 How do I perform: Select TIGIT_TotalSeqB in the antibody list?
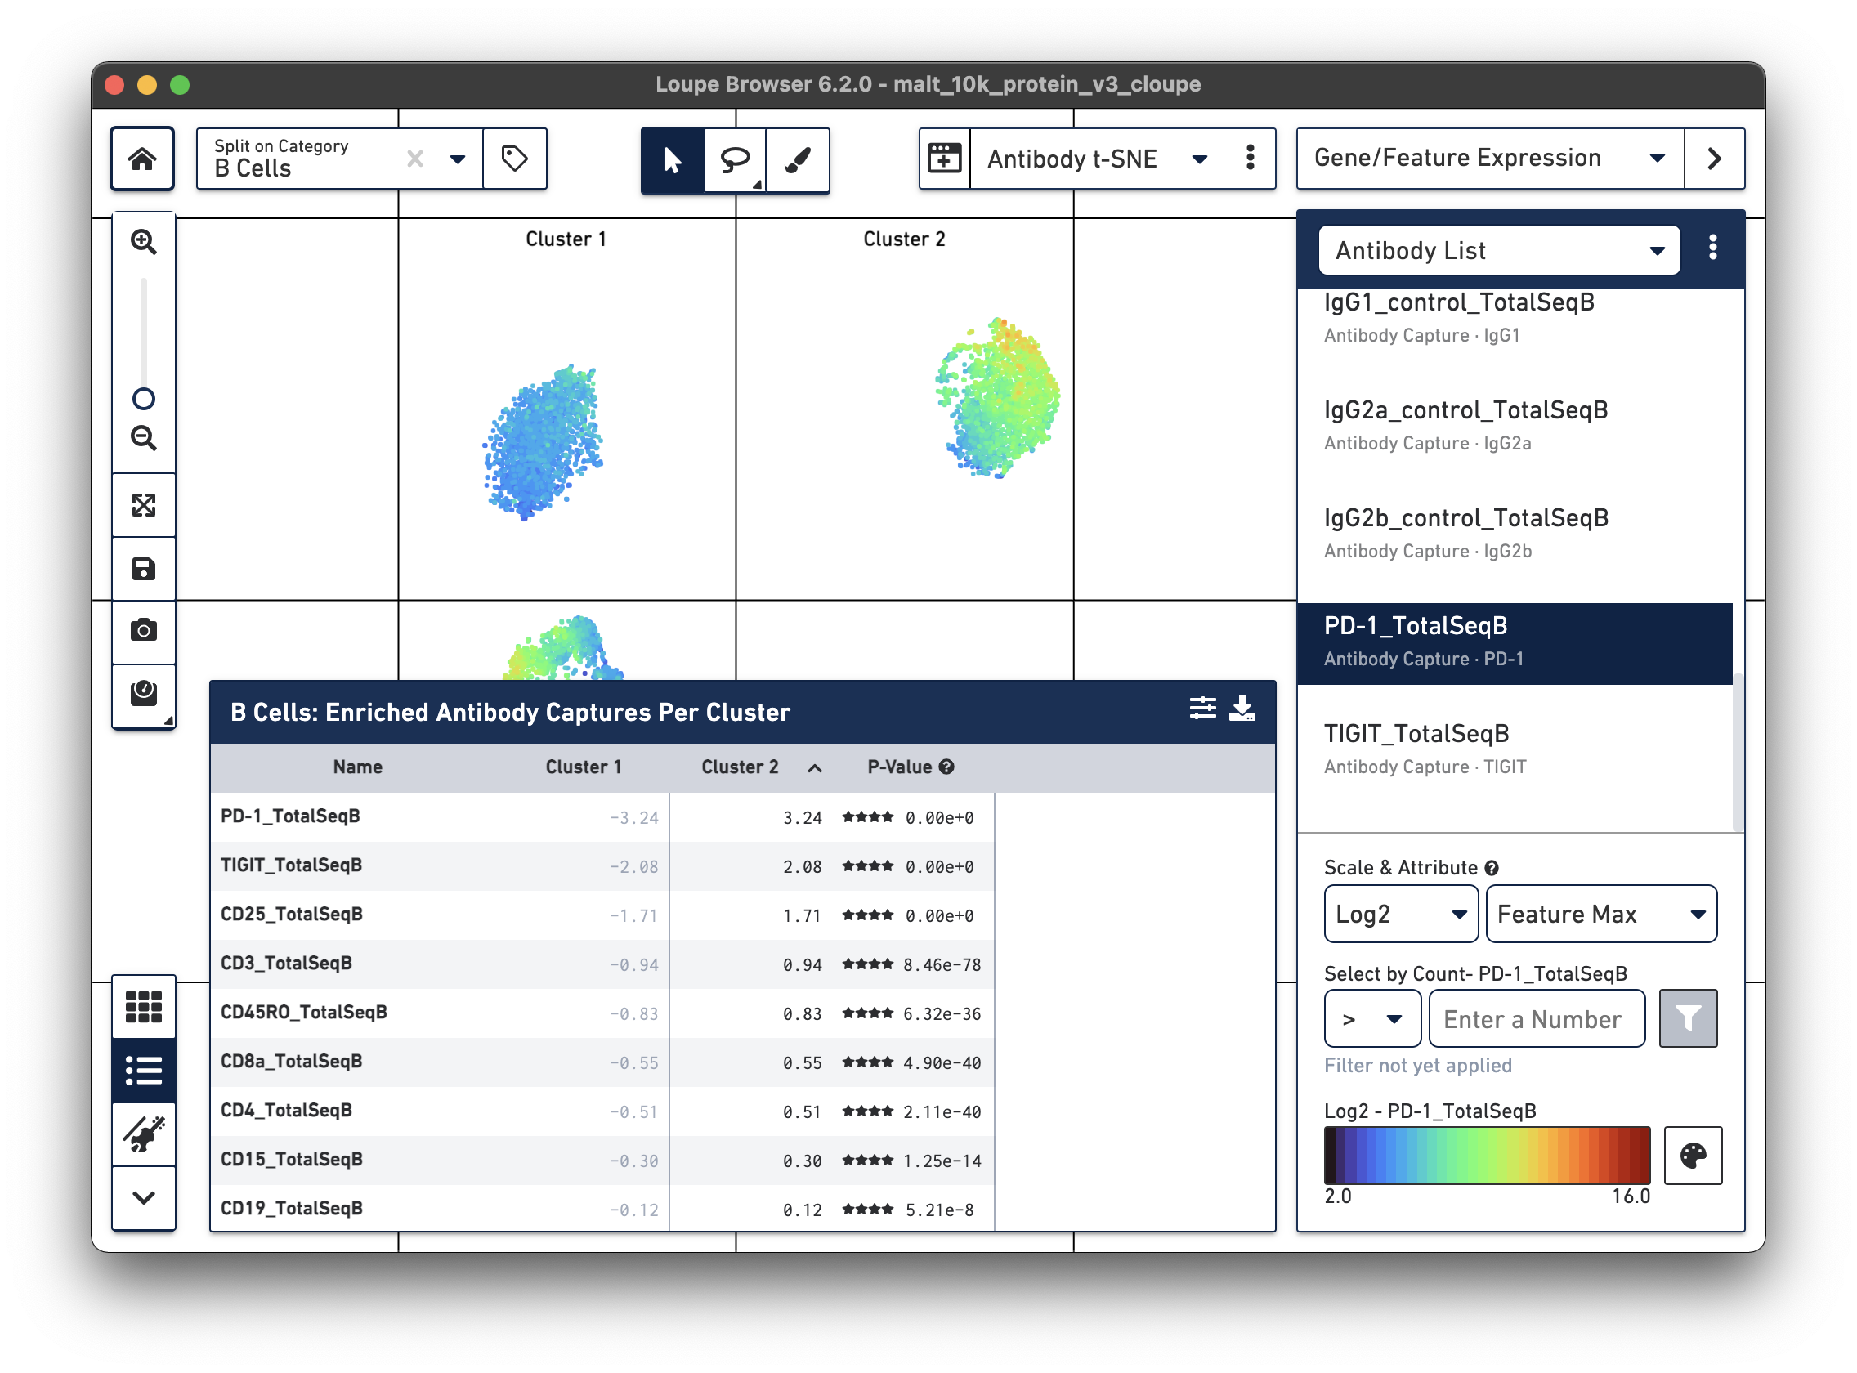tap(1514, 750)
